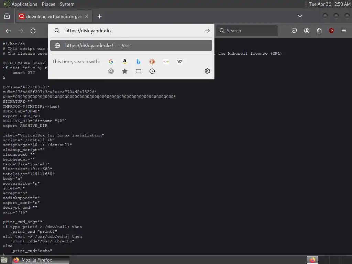Click show desktop icon in bottom panel
The image size is (352, 264).
click(4, 260)
